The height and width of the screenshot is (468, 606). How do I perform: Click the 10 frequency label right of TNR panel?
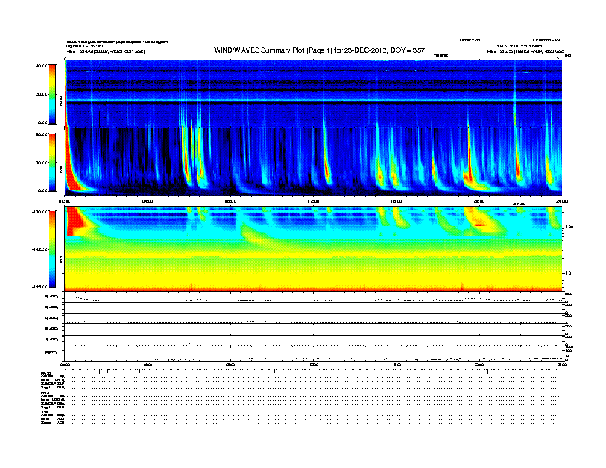point(568,273)
